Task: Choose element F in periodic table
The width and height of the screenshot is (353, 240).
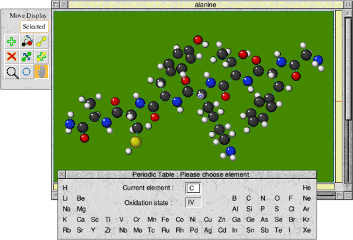Action: [291, 198]
